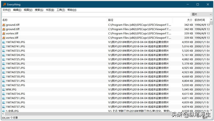Click the Everything magnifier icon in title bar
The image size is (214, 121).
click(x=4, y=4)
